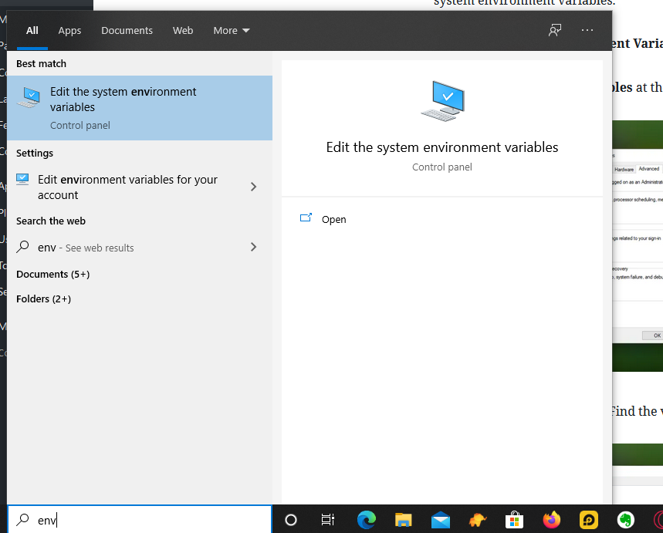663x533 pixels.
Task: Expand the See web results entry
Action: (253, 247)
